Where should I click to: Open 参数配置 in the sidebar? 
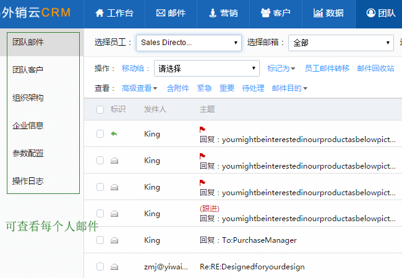(28, 153)
